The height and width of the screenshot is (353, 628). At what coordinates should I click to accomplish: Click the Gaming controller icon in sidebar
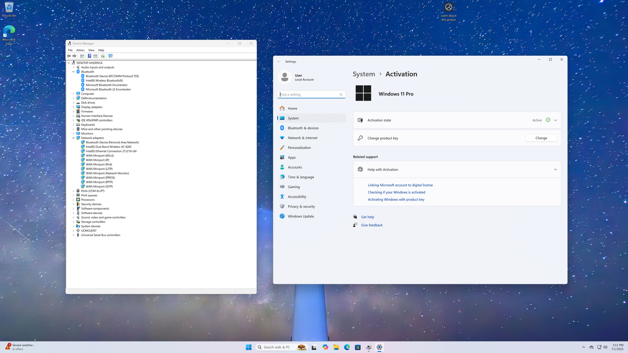[282, 187]
